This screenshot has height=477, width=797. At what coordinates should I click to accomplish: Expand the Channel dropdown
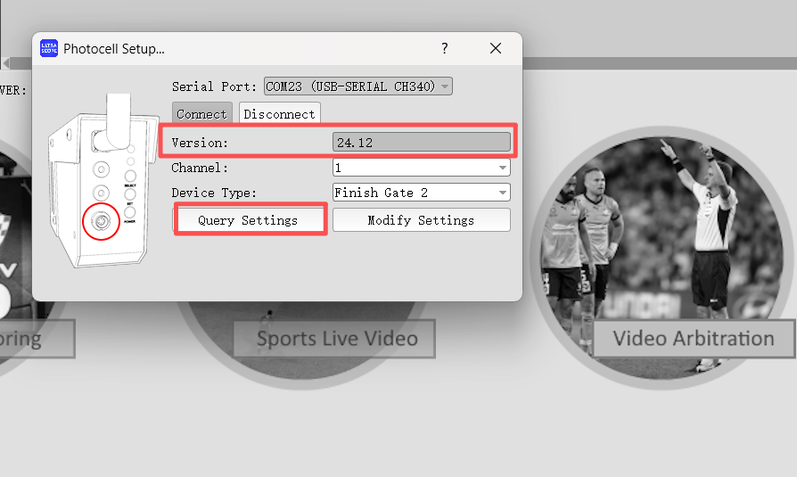tap(503, 168)
